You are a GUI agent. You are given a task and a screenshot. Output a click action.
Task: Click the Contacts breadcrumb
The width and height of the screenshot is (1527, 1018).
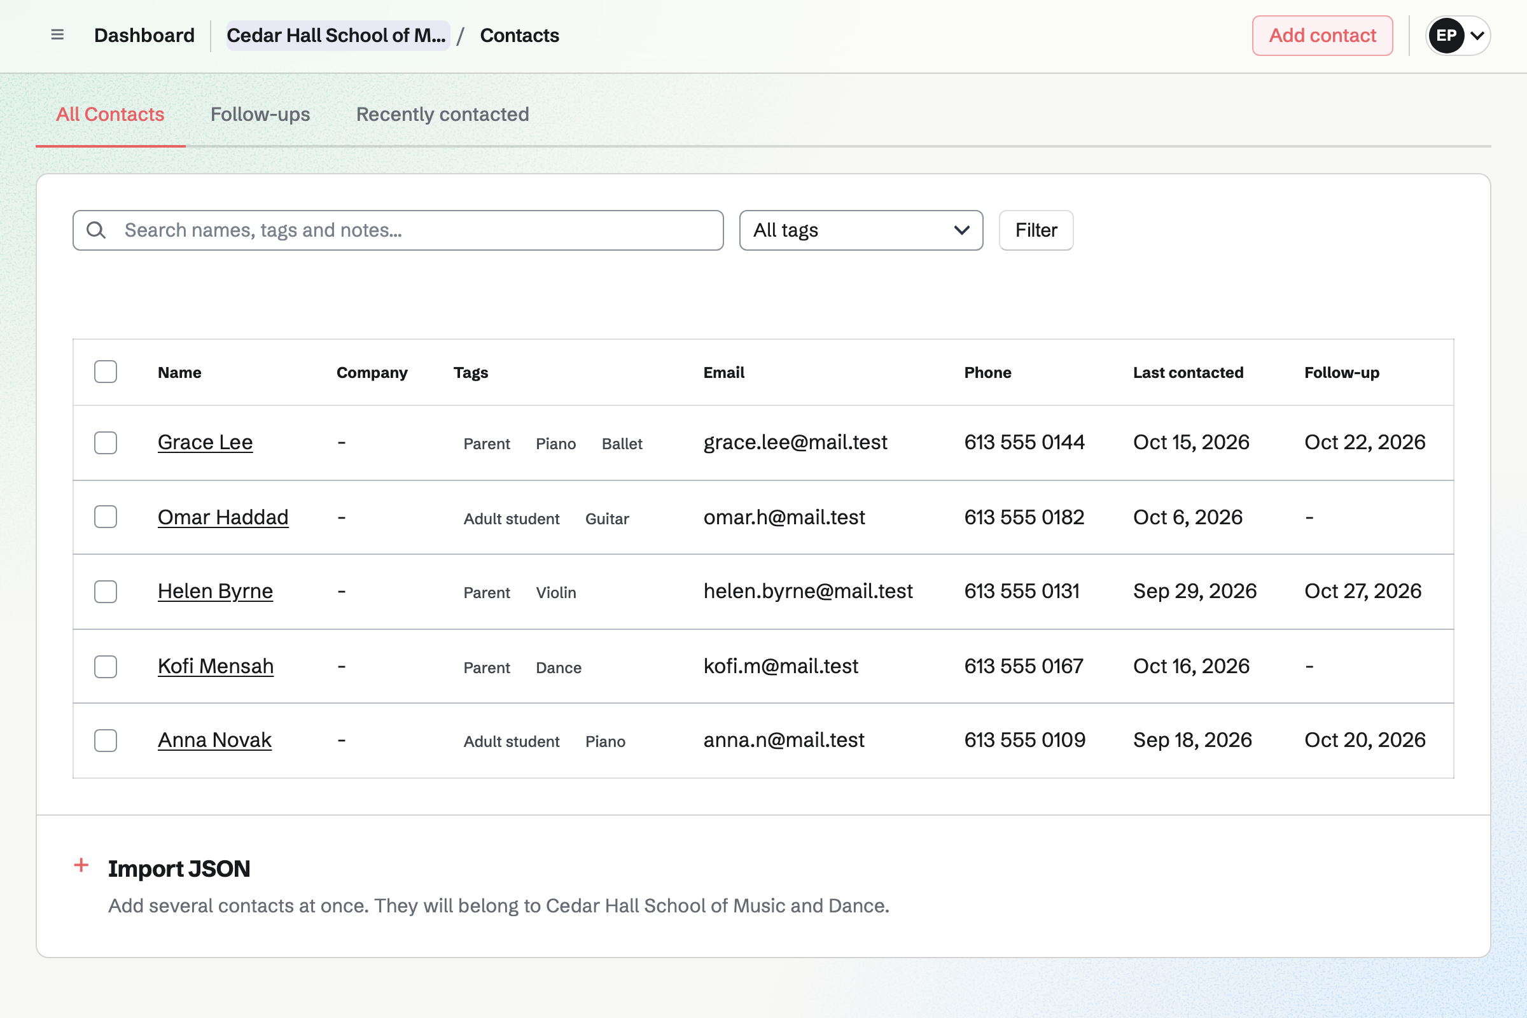click(519, 35)
